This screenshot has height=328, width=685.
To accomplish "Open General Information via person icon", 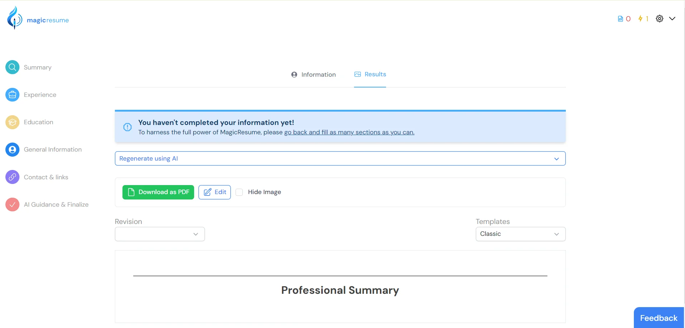I will tap(12, 149).
